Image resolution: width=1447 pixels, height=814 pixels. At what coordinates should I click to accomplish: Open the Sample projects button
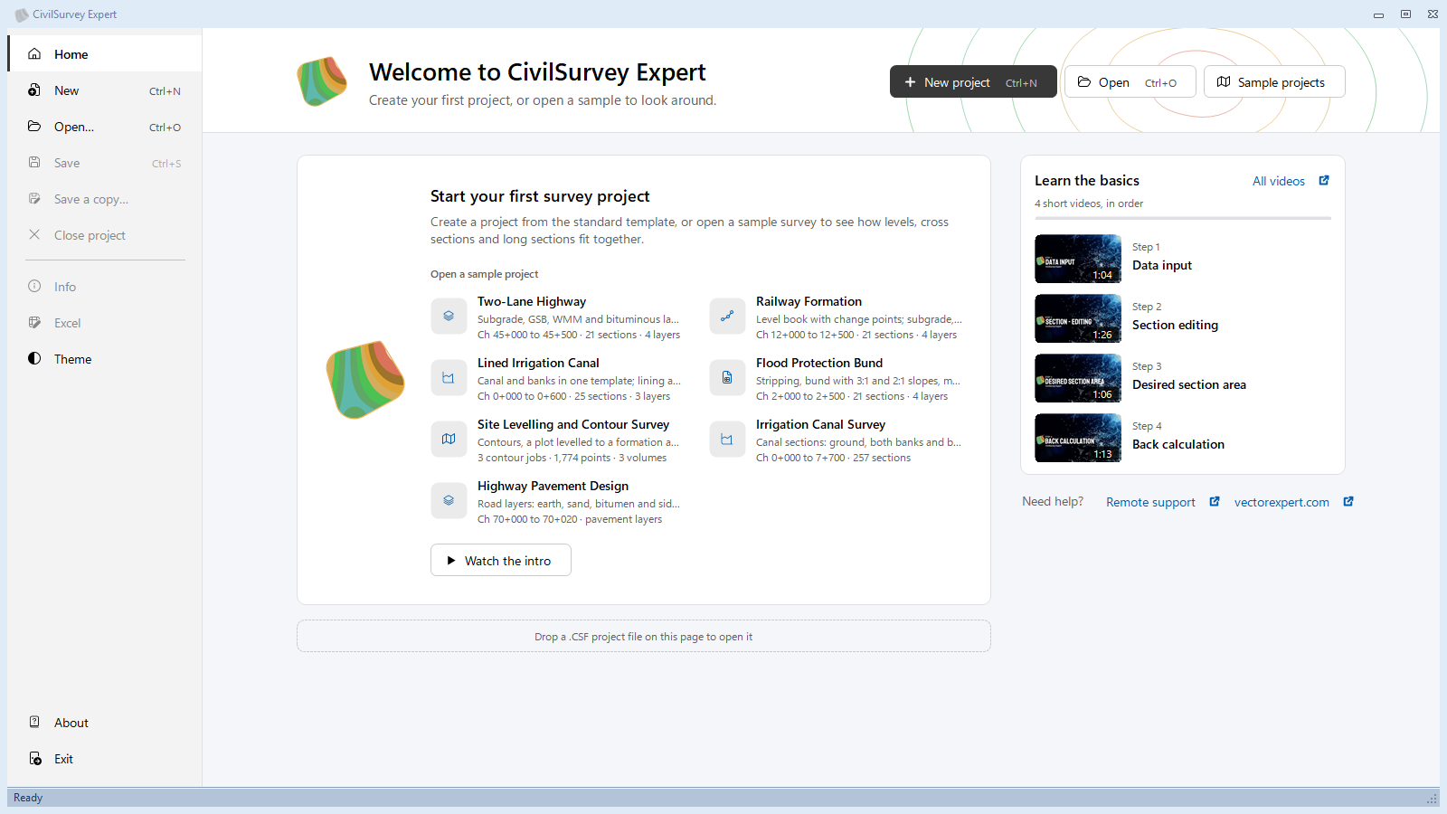pyautogui.click(x=1274, y=81)
